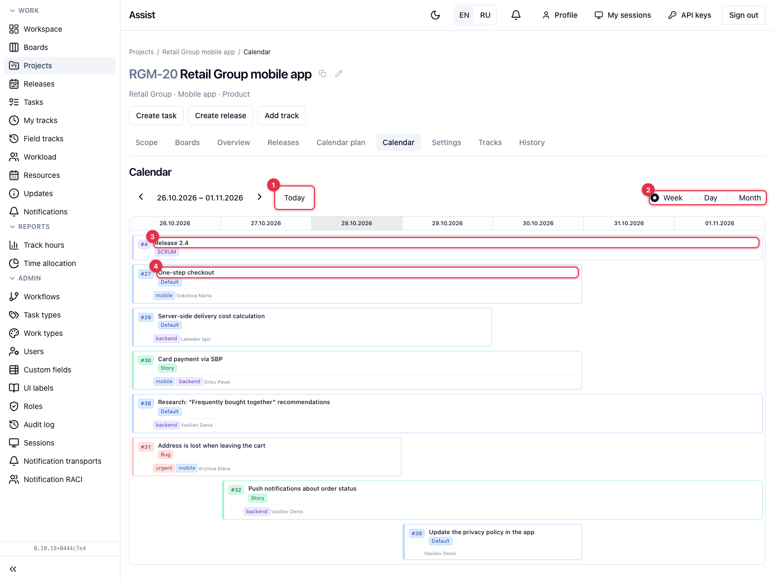Collapse the ADMIN sidebar section

pyautogui.click(x=25, y=278)
